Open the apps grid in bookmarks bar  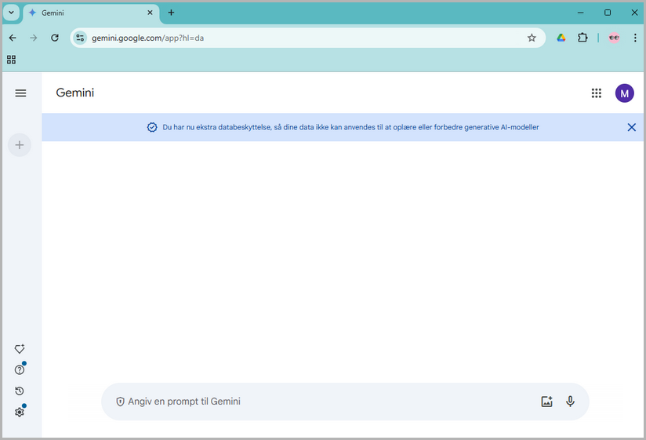pyautogui.click(x=12, y=60)
